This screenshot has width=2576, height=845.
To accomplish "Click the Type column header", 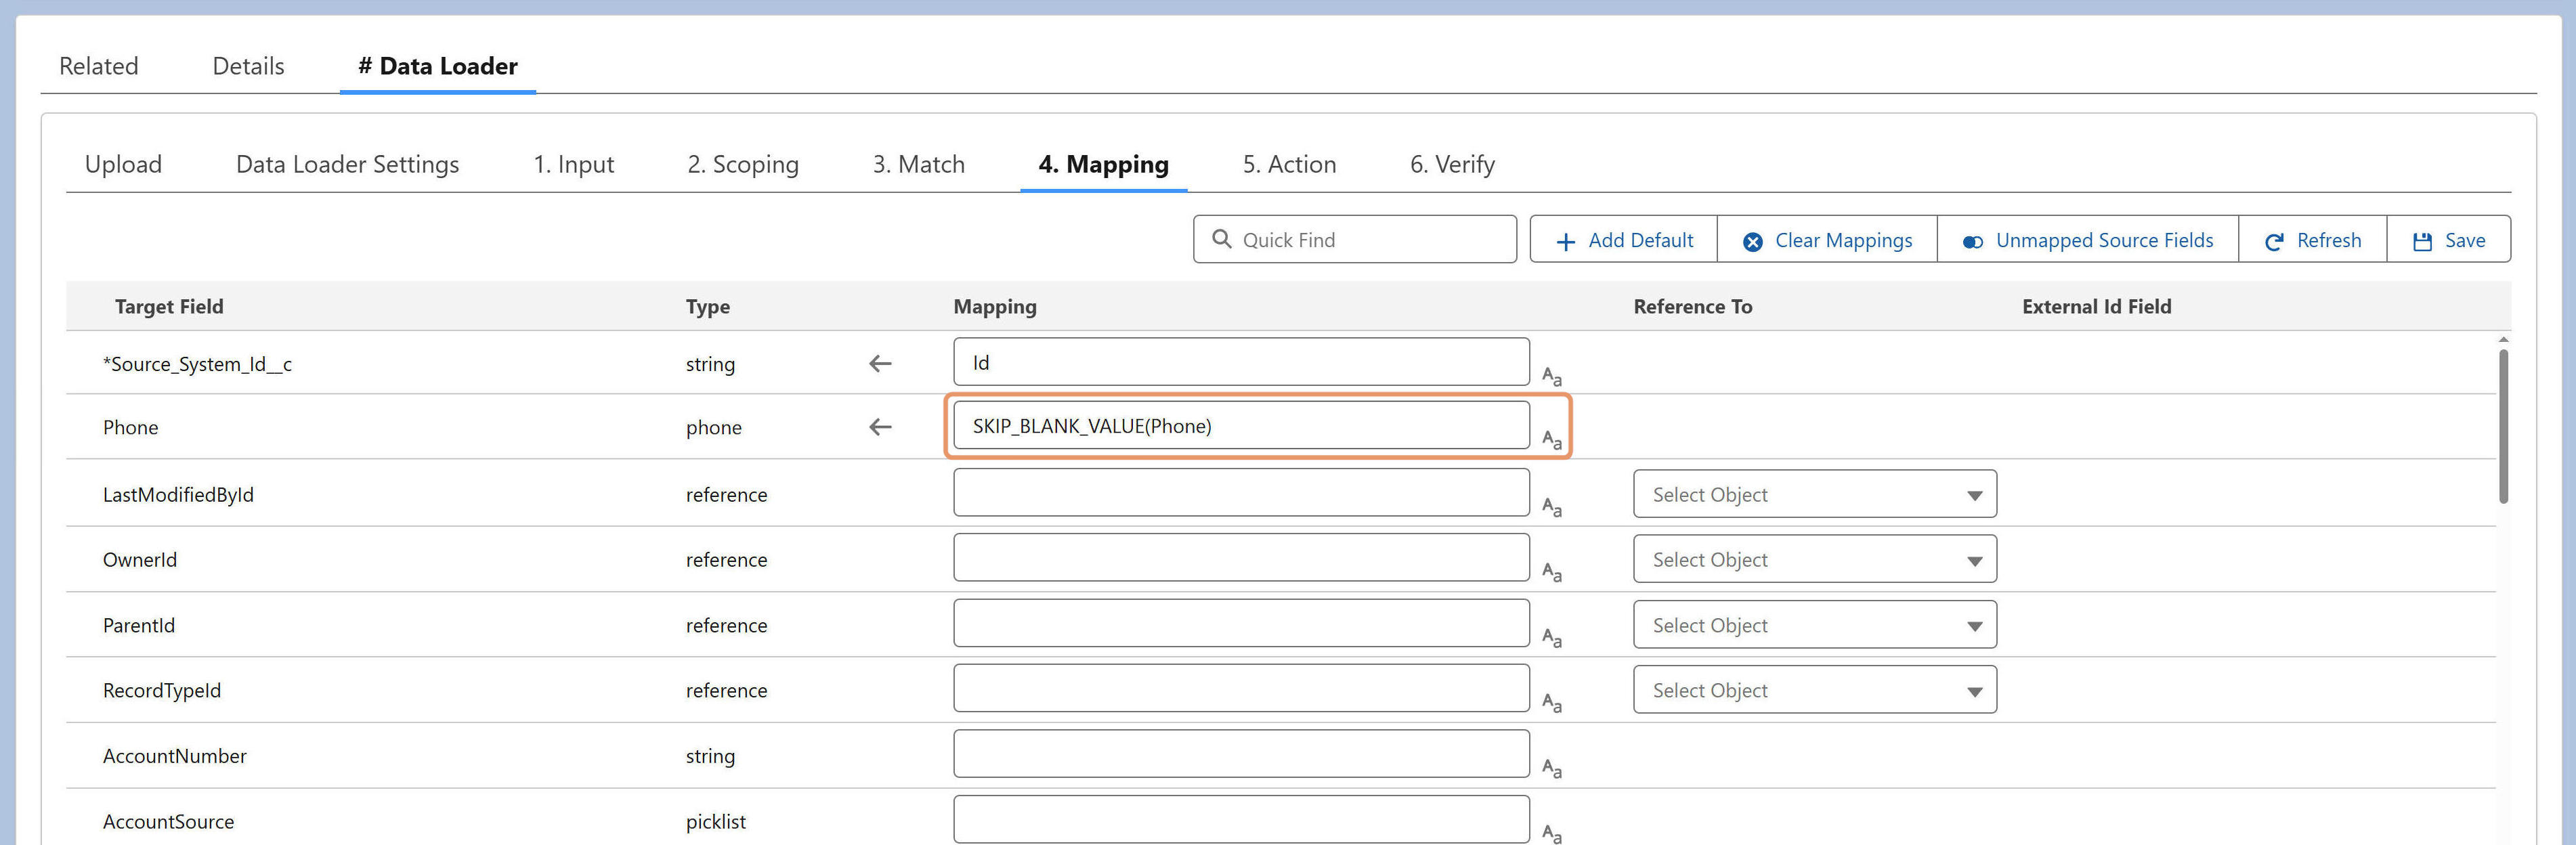I will (708, 307).
